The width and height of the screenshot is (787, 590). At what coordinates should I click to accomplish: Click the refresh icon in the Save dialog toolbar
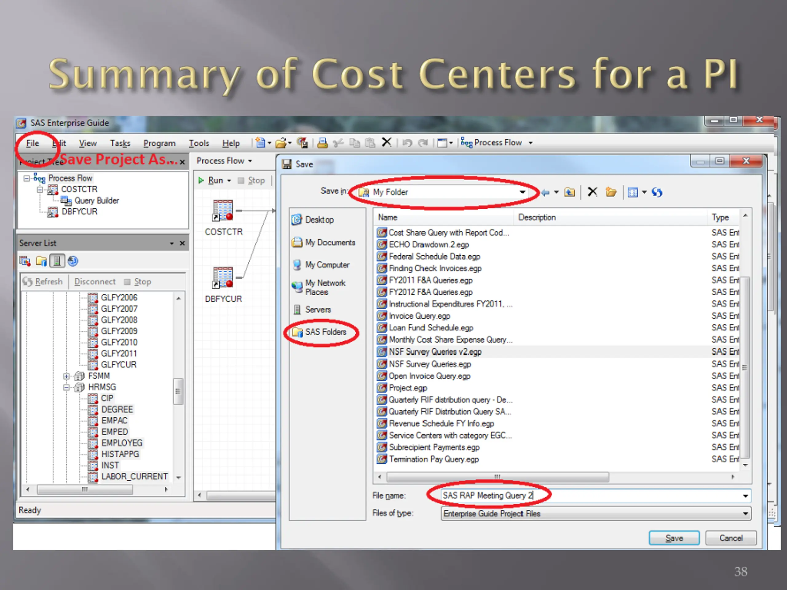(x=657, y=192)
